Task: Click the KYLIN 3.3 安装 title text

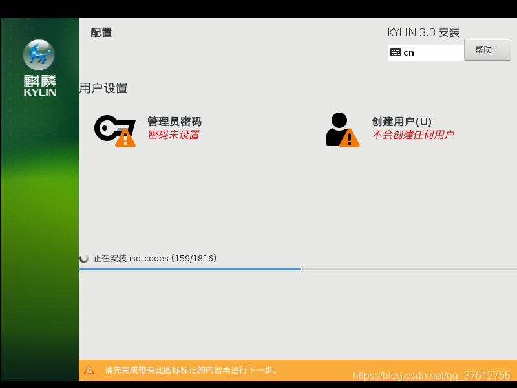Action: (423, 32)
